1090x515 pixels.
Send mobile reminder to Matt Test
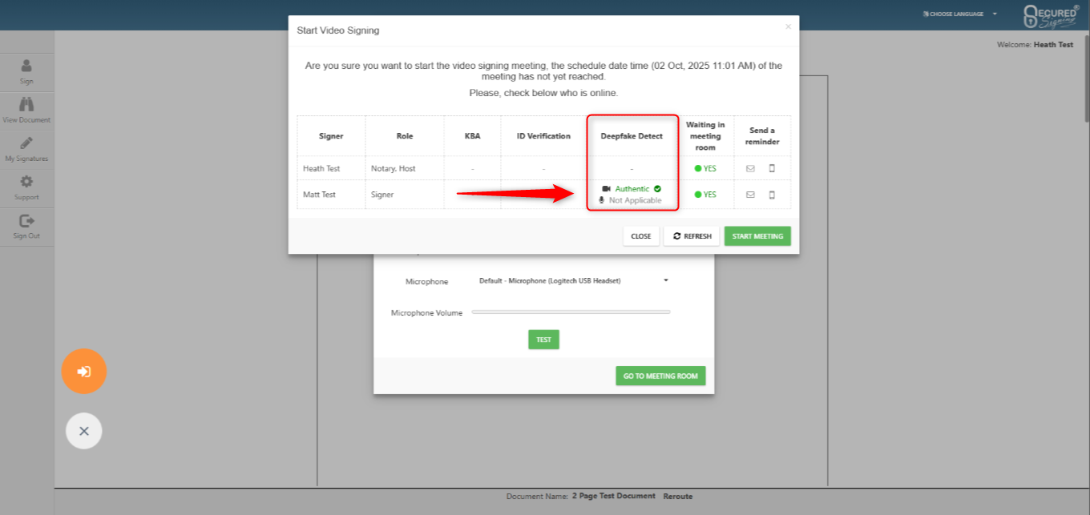772,195
